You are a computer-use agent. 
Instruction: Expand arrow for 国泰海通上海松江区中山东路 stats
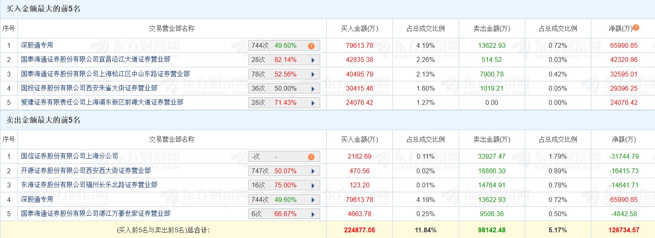click(x=313, y=74)
